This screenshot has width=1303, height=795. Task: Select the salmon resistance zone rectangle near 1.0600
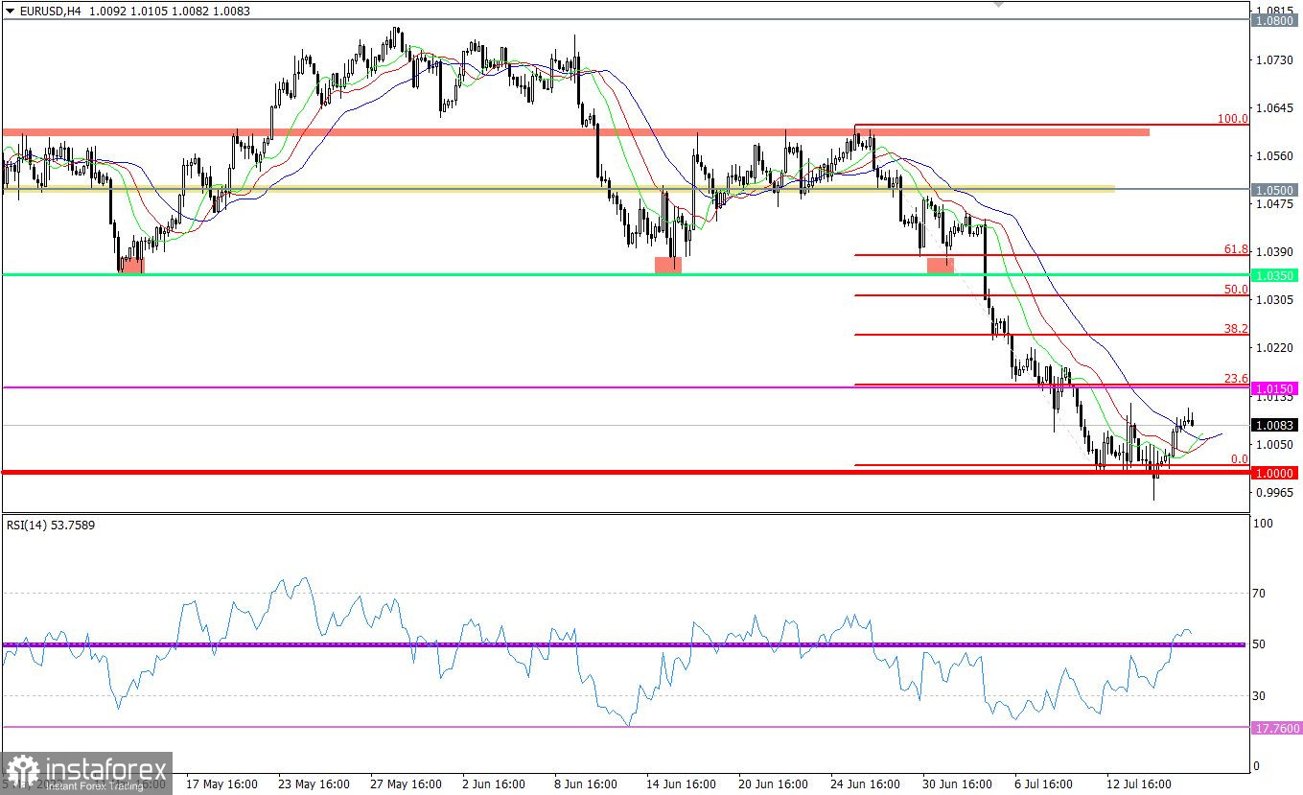pos(575,131)
